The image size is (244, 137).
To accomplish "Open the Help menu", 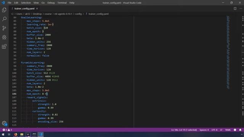I will [72, 3].
